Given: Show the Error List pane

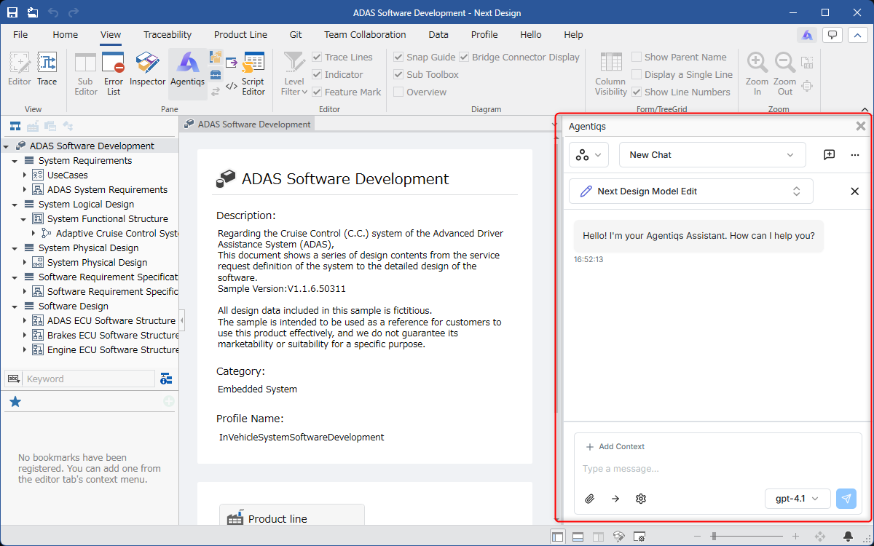Looking at the screenshot, I should click(x=114, y=73).
